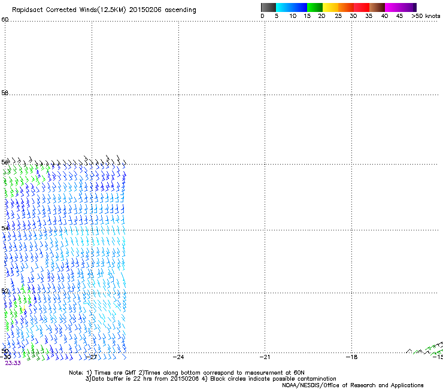Click the latitude label 54

[5, 228]
